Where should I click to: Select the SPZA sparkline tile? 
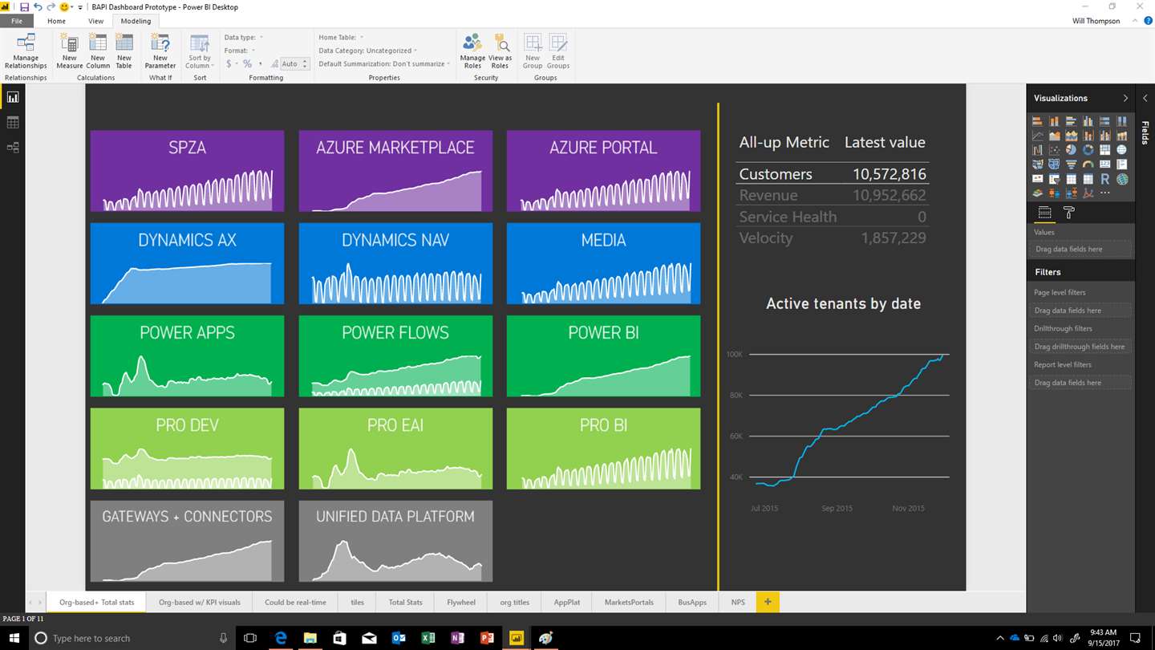coord(187,171)
